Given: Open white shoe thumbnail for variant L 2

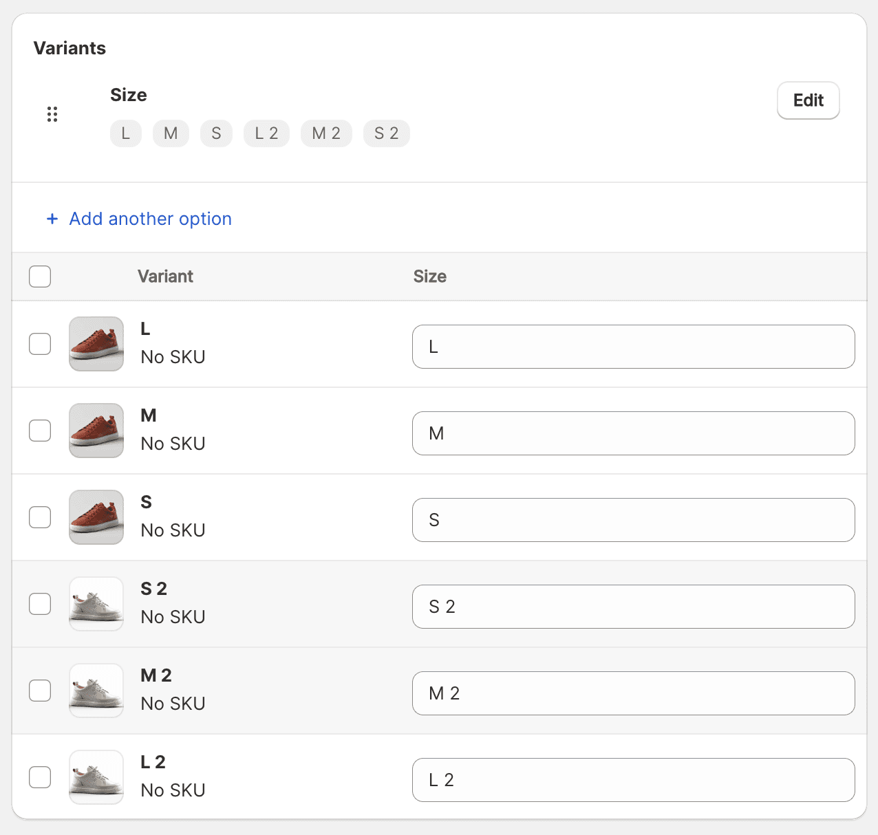Looking at the screenshot, I should 96,777.
